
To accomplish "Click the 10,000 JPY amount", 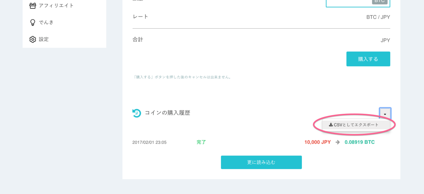I will tap(317, 142).
